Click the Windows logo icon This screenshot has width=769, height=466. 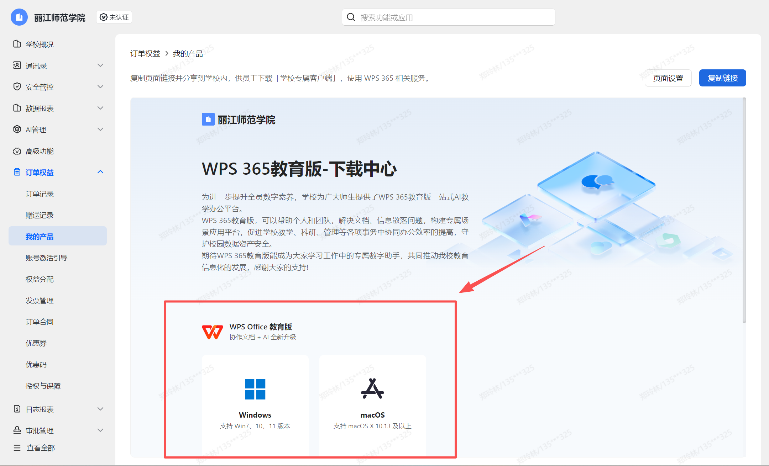coord(255,389)
